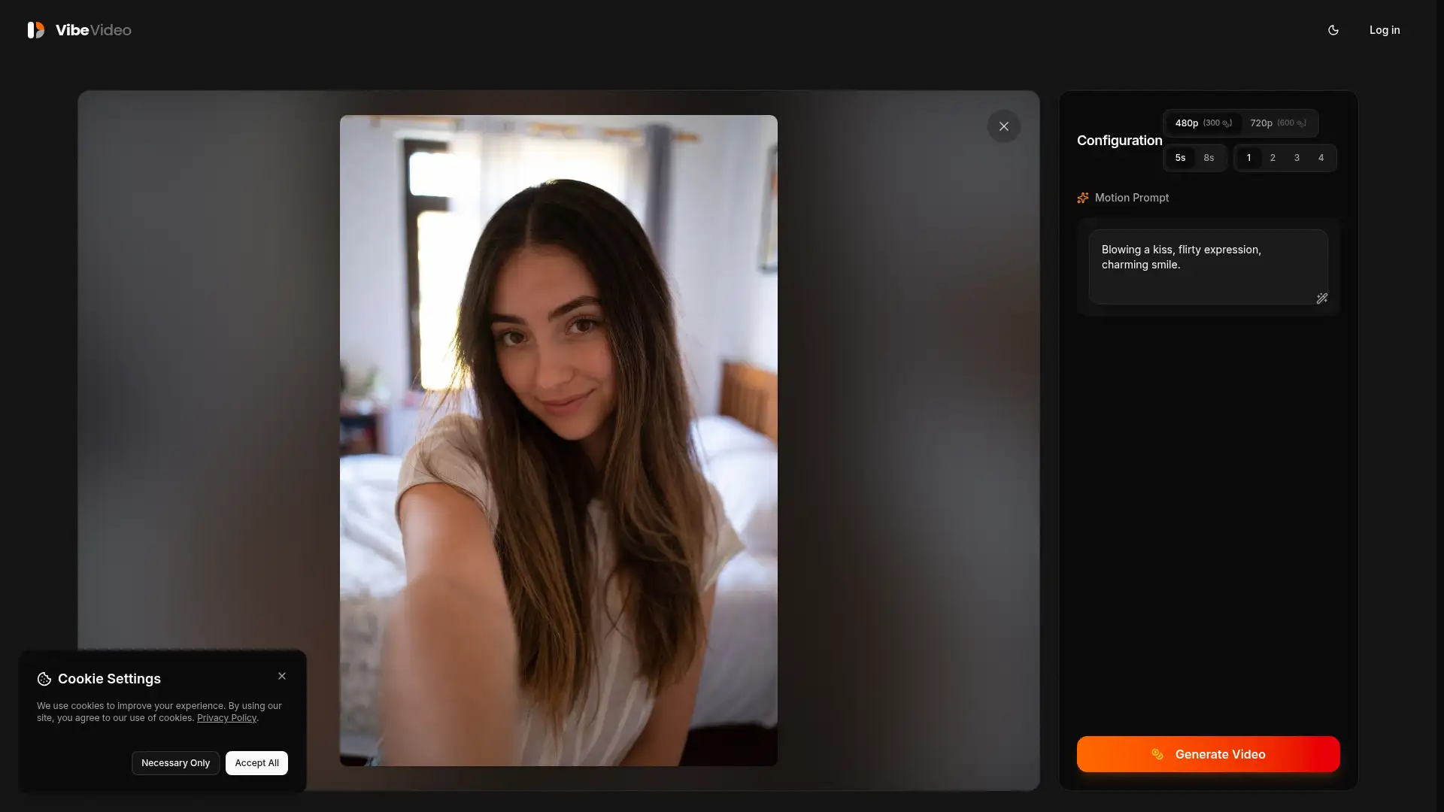Select 720p resolution

coord(1260,123)
